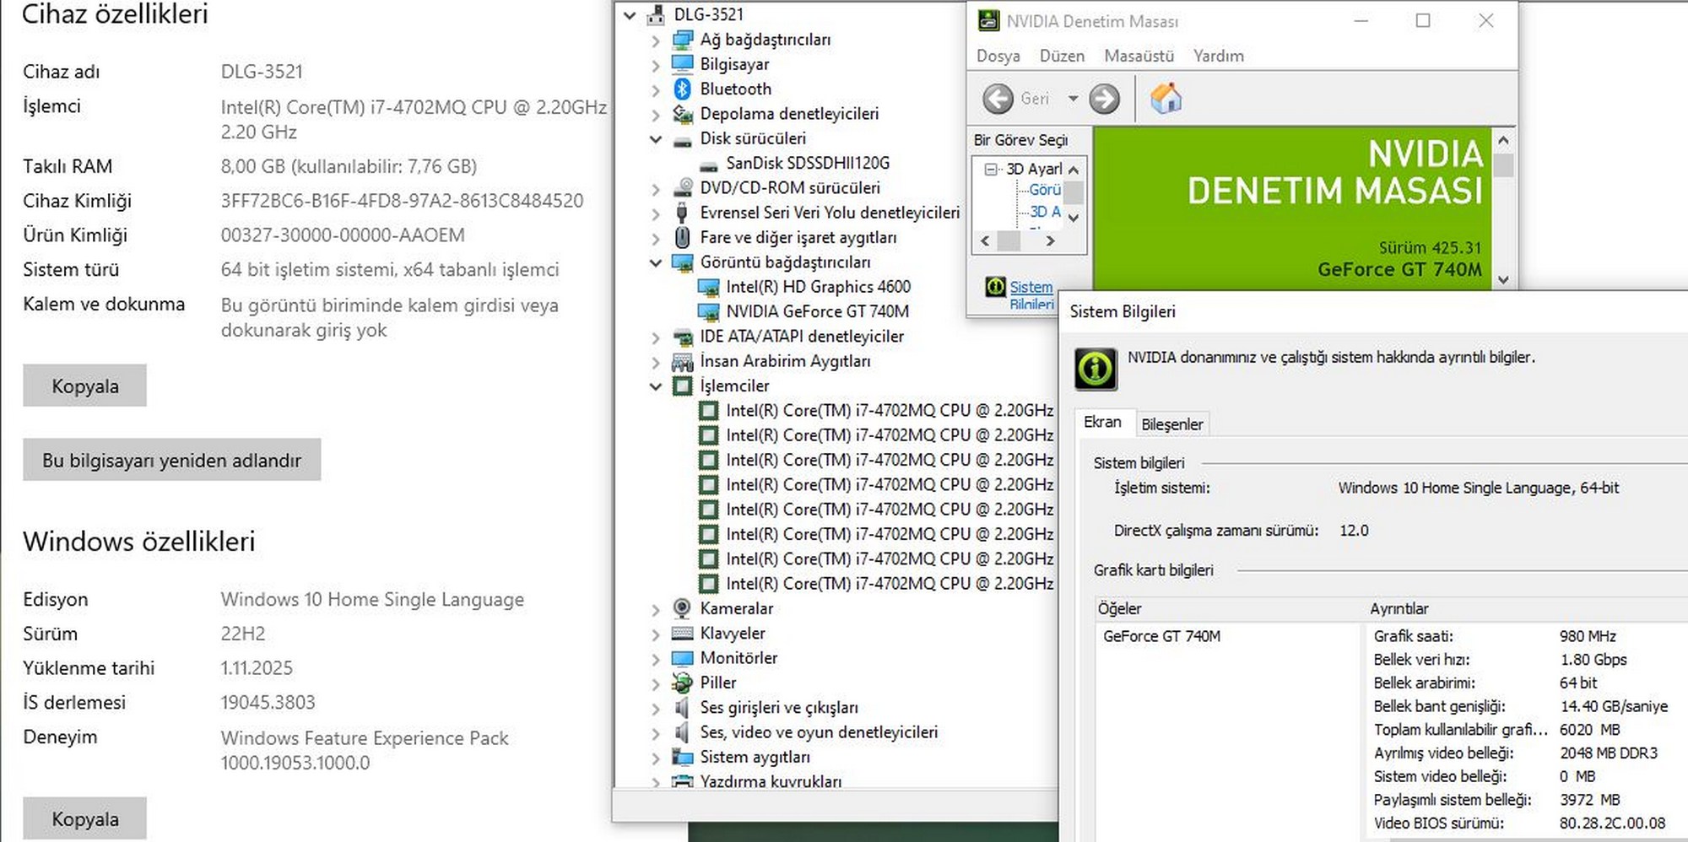Click Kopyala under Cihaz özellikleri

84,386
